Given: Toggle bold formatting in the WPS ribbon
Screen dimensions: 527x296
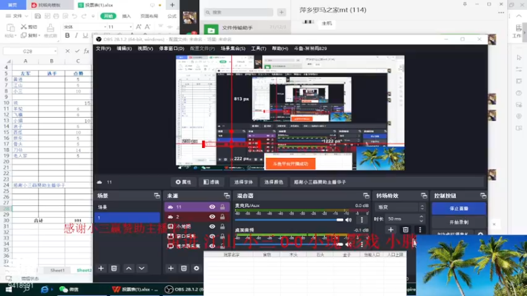Looking at the screenshot, I should point(67,36).
